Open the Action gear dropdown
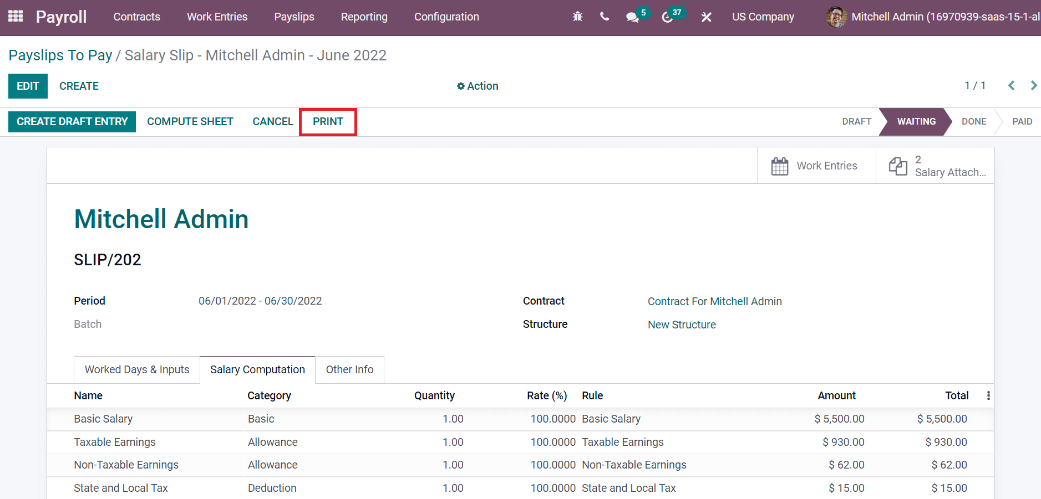 coord(478,86)
